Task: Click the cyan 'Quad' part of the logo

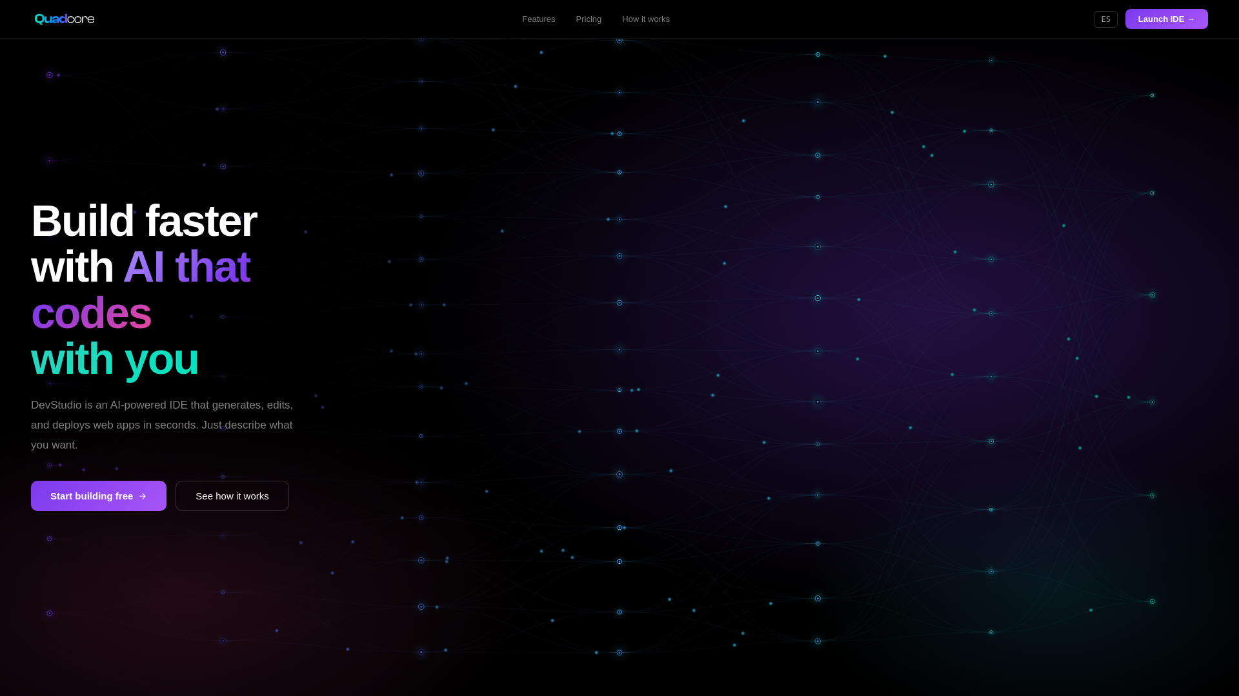Action: pos(50,19)
